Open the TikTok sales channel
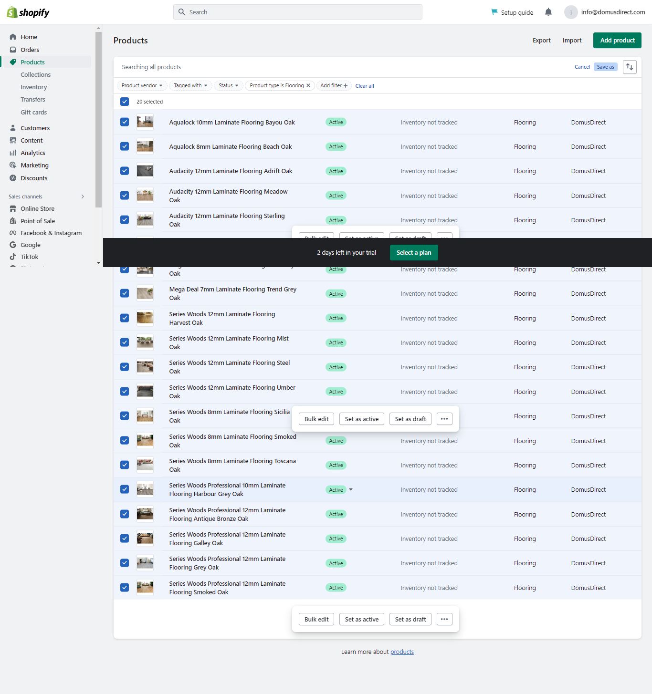The image size is (652, 694). pyautogui.click(x=29, y=257)
